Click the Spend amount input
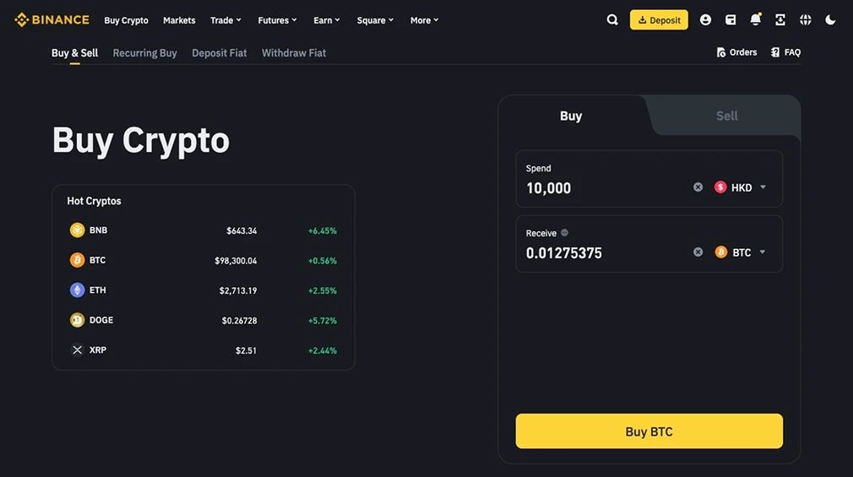This screenshot has width=853, height=477. (x=600, y=188)
